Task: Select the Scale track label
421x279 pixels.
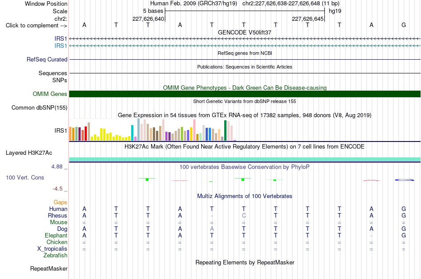Action: tap(60, 11)
